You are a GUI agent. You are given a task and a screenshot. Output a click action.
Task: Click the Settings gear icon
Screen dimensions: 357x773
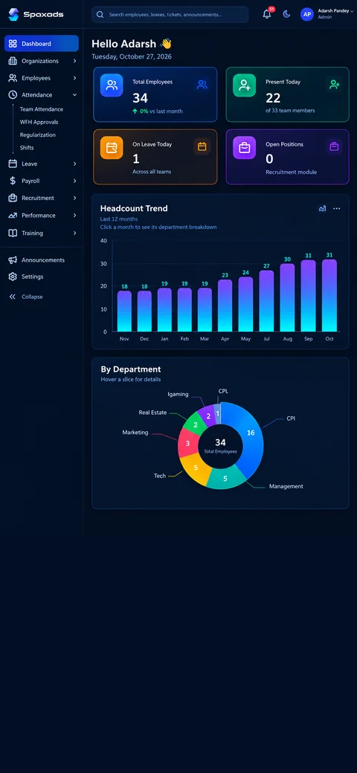click(13, 277)
